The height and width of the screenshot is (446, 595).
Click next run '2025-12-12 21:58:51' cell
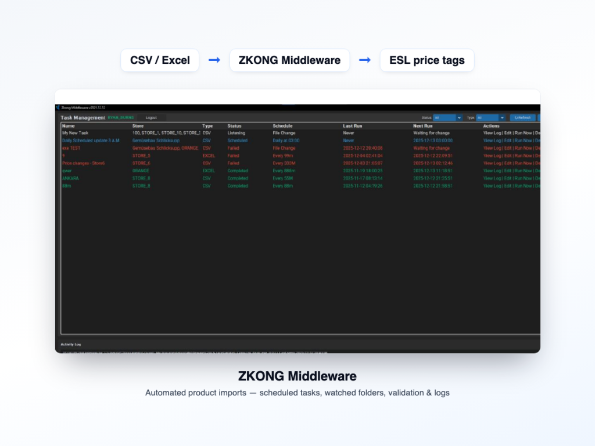(433, 186)
